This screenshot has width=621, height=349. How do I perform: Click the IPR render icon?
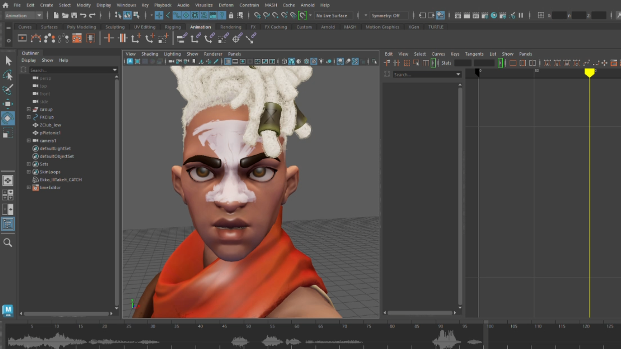pos(476,16)
